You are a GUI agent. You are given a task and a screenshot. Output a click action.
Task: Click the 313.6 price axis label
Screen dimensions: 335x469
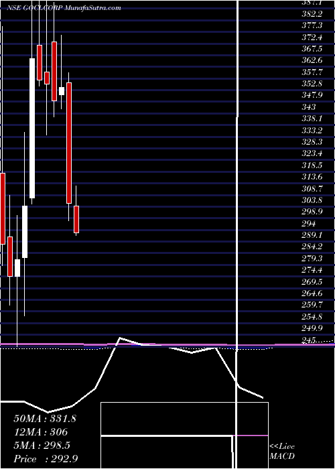tap(312, 177)
